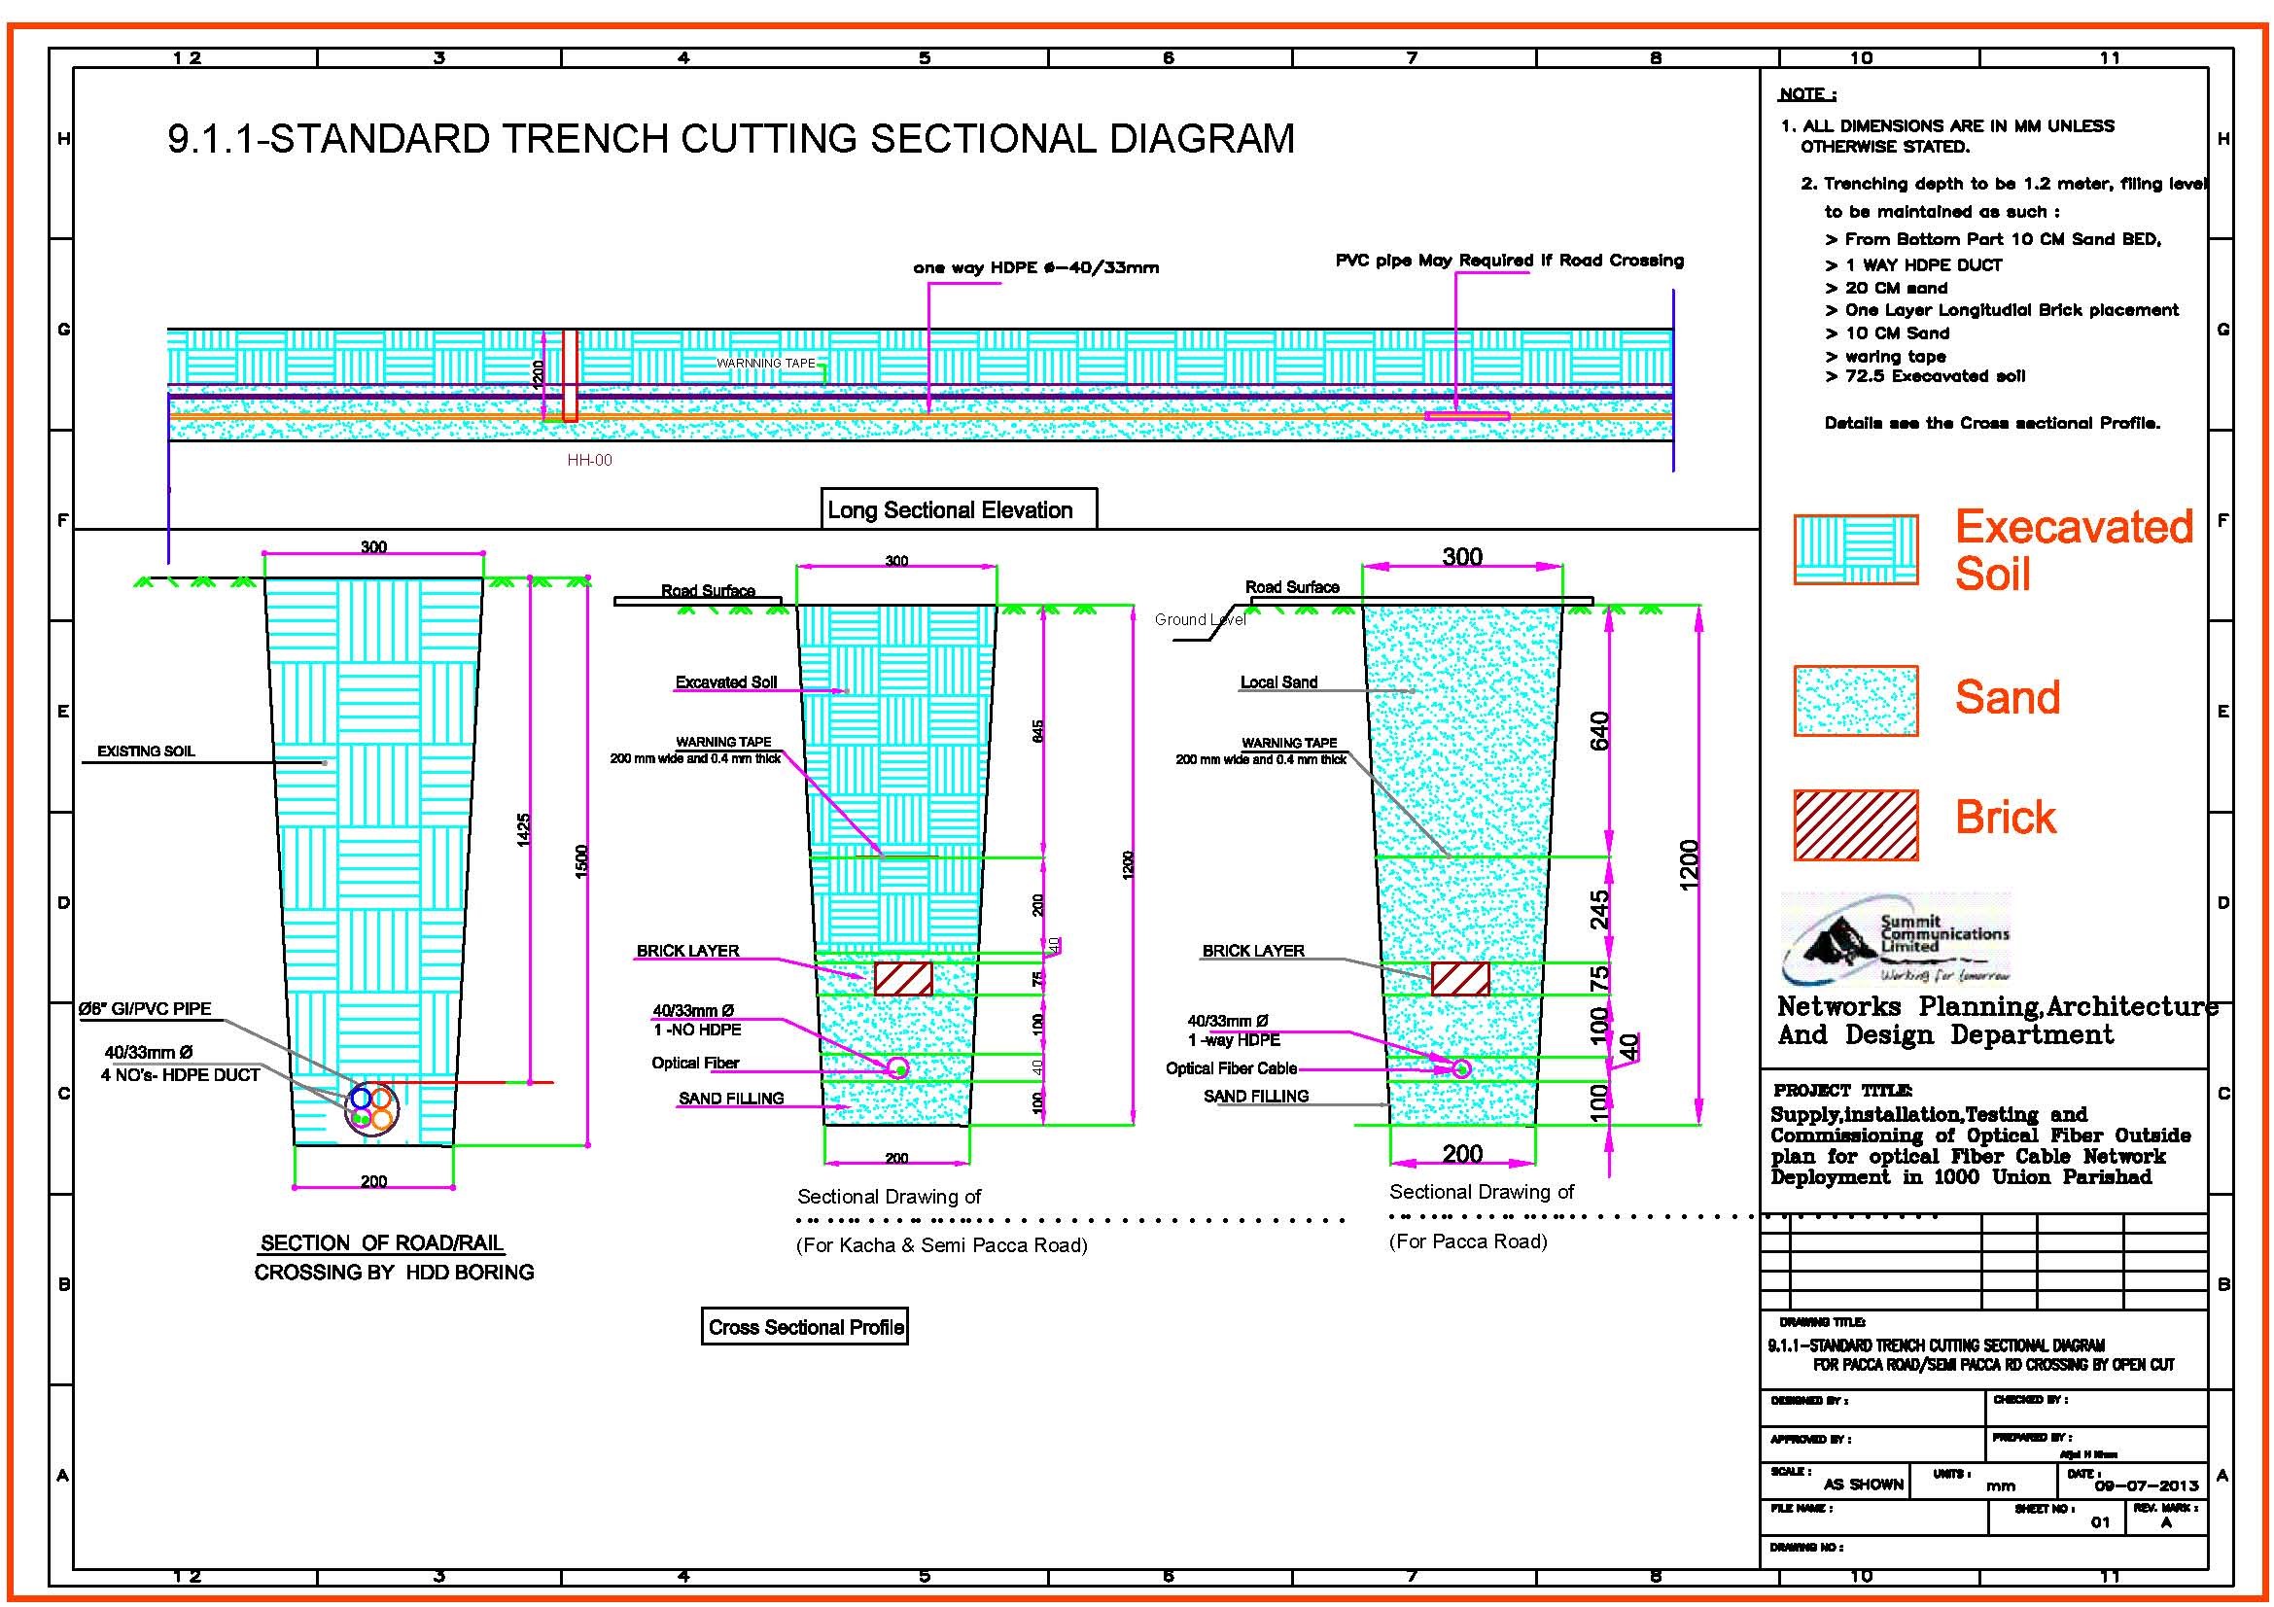Click the AS SHOWN scale field

(x=1863, y=1485)
